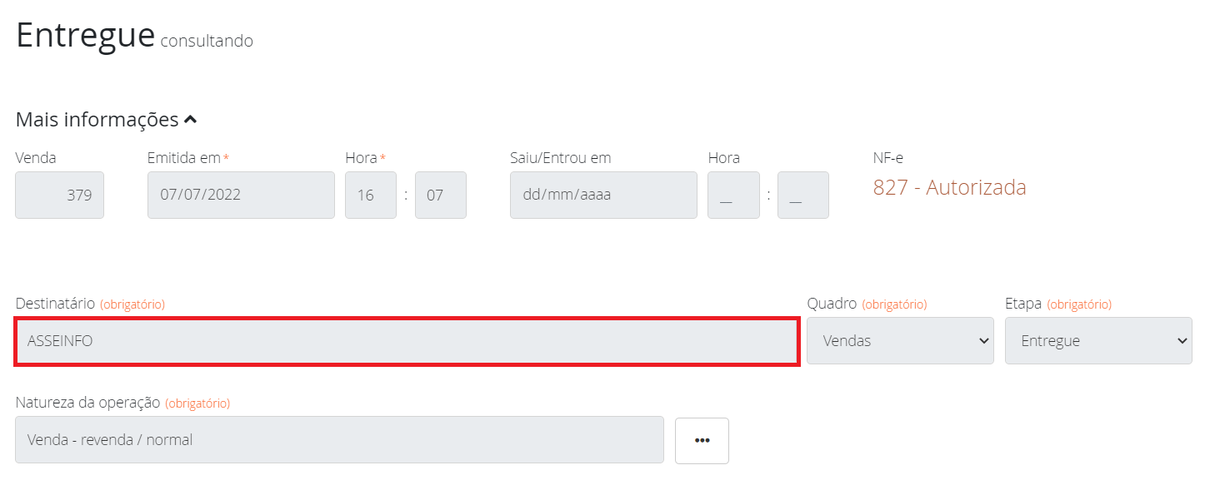This screenshot has height=480, width=1210.
Task: Collapse the Mais informações section chevron
Action: [x=190, y=118]
